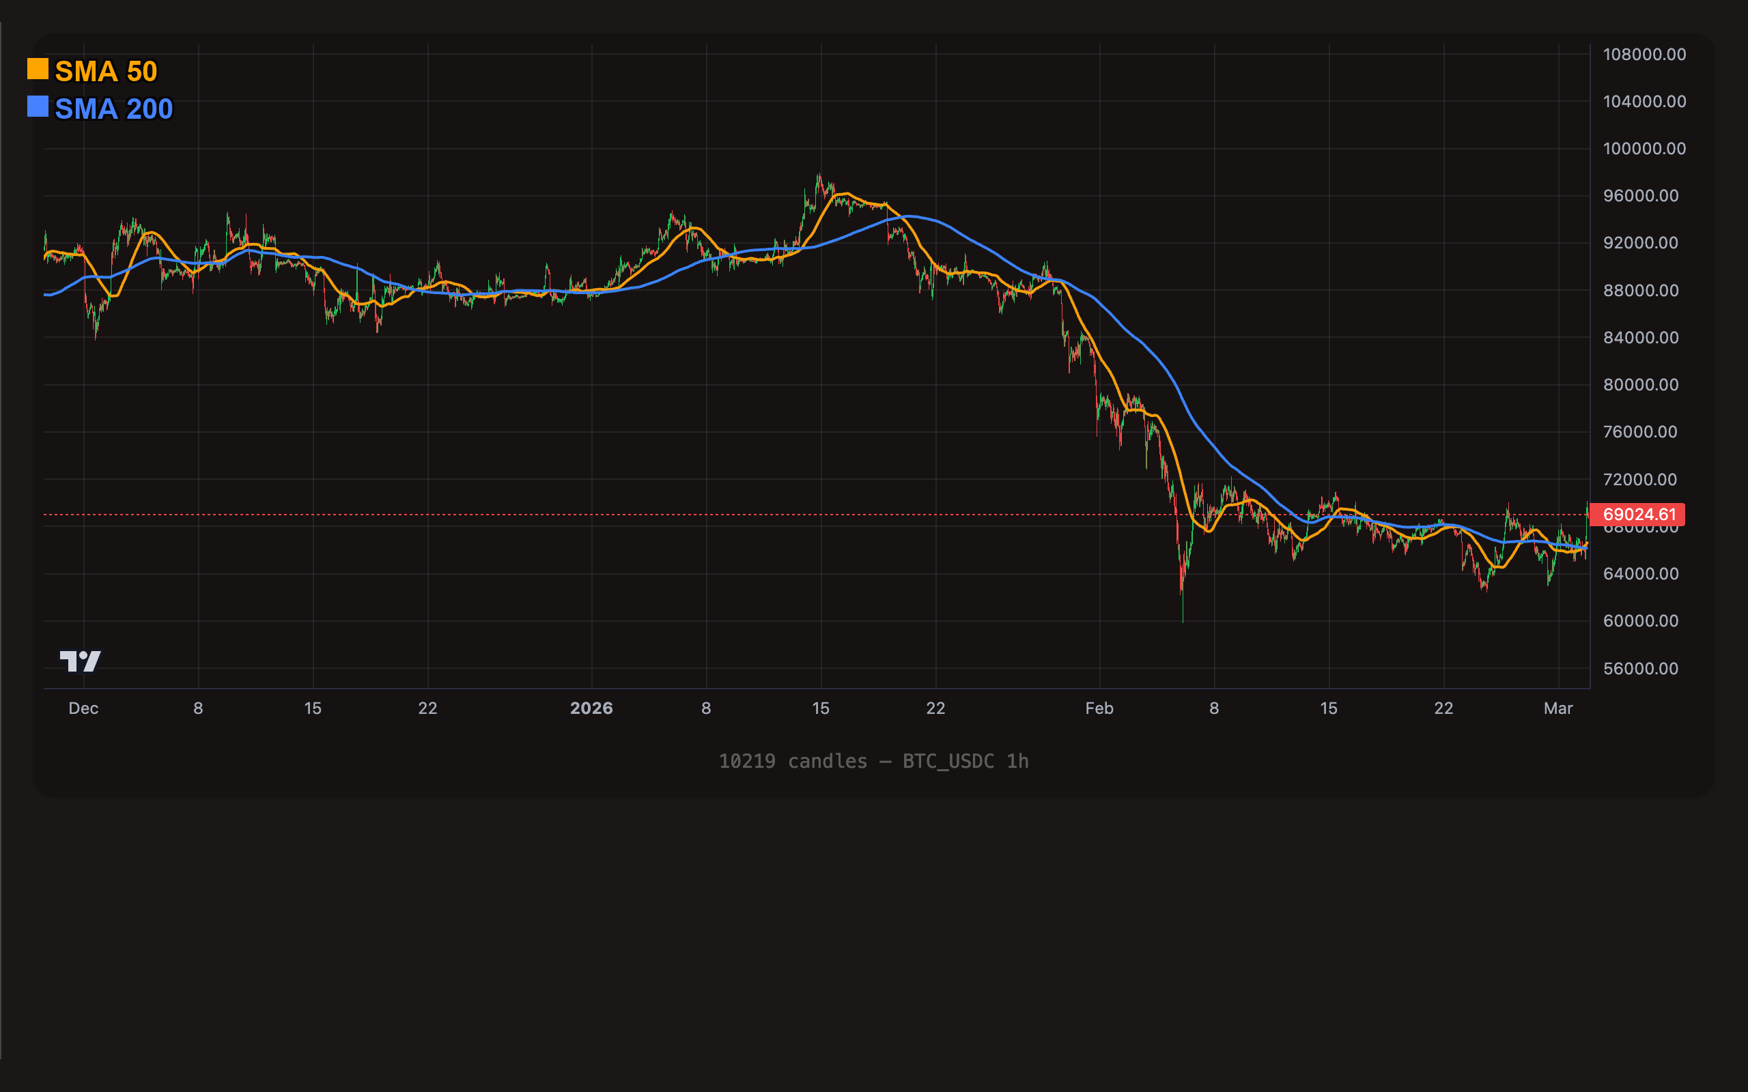Click the Mar label on the time axis

1560,708
